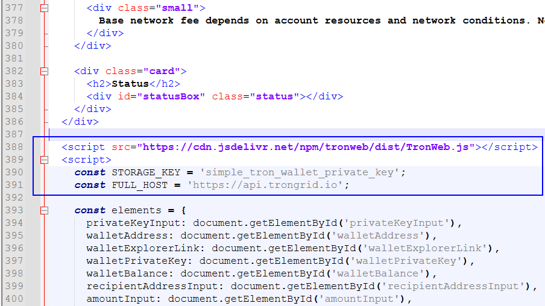This screenshot has height=306, width=545.
Task: Click the TronWeb.js CDN URL string
Action: tap(306, 147)
